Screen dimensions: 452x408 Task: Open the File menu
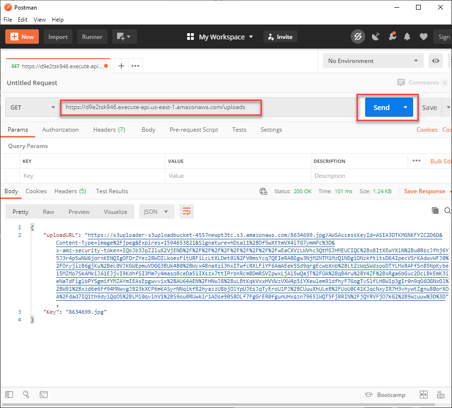pyautogui.click(x=8, y=20)
